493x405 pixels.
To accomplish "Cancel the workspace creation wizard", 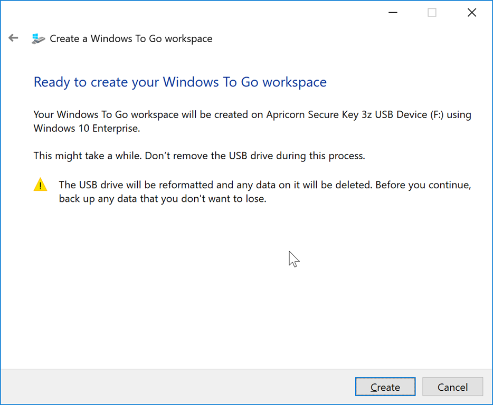I will pyautogui.click(x=452, y=387).
